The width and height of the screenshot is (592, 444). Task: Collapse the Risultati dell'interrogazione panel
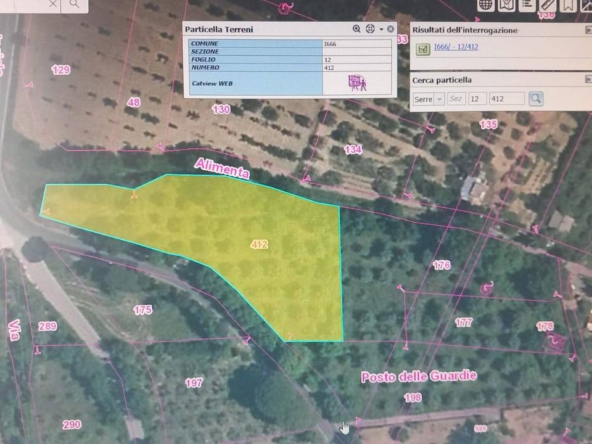coord(588,30)
